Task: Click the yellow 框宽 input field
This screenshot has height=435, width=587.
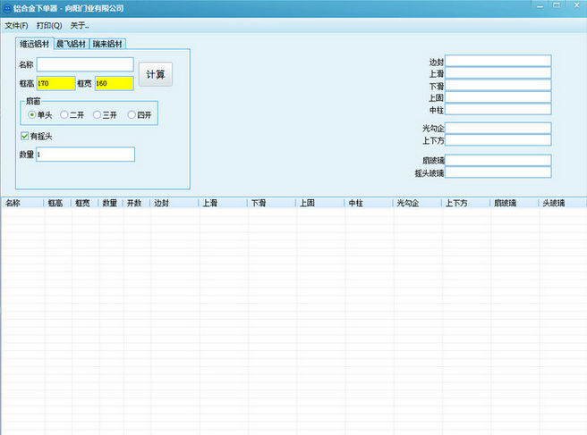Action: [114, 83]
